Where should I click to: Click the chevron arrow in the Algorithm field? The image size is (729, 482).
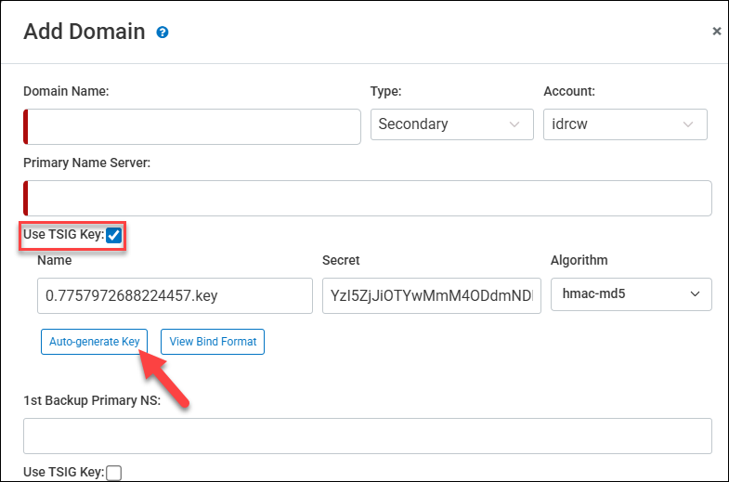pos(694,294)
